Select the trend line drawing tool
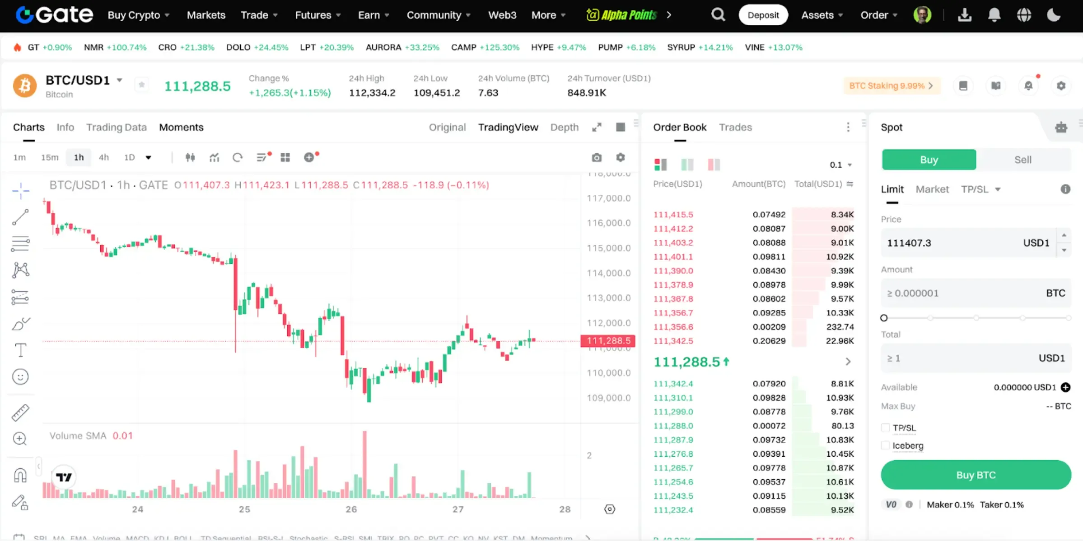Viewport: 1083px width, 541px height. (21, 217)
